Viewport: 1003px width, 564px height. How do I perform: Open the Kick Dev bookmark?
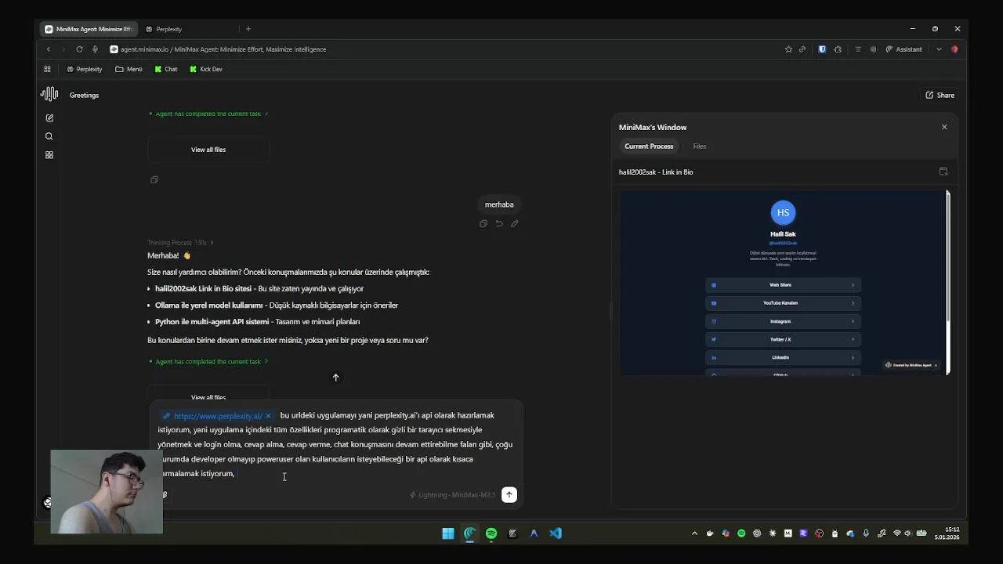click(x=205, y=69)
